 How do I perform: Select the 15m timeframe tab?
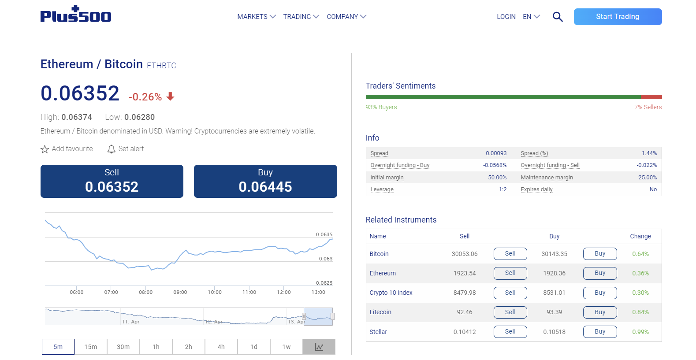(x=91, y=347)
